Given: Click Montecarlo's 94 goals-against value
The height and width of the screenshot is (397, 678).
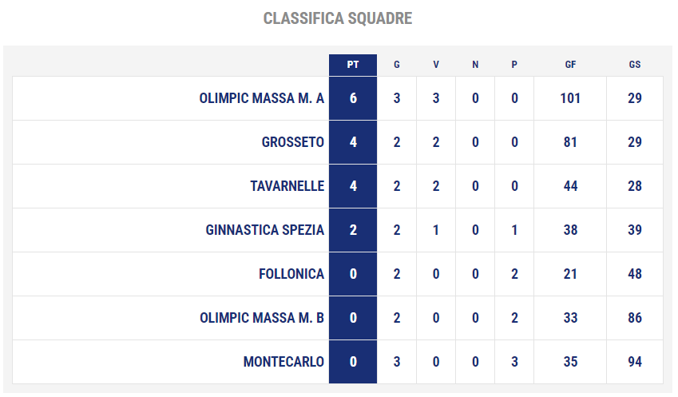Looking at the screenshot, I should 635,362.
